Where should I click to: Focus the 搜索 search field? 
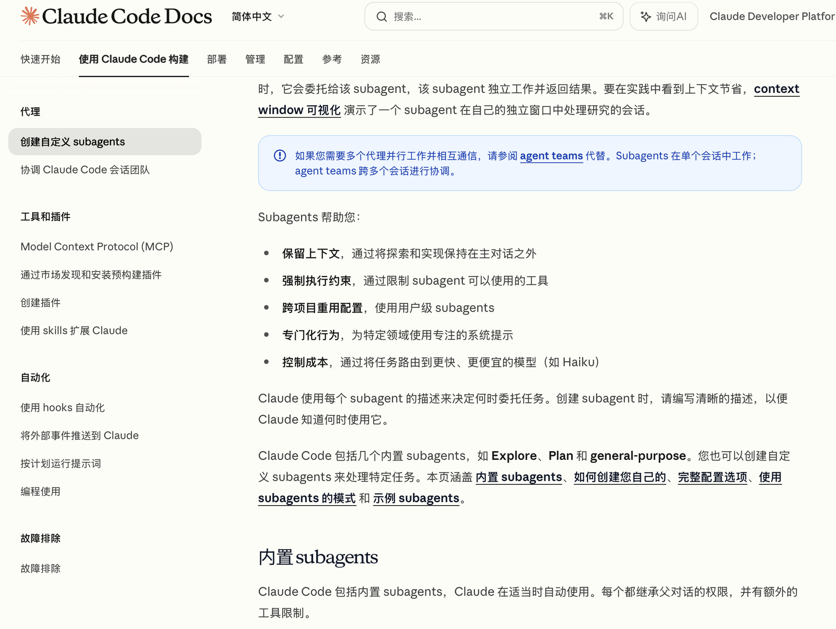[493, 17]
